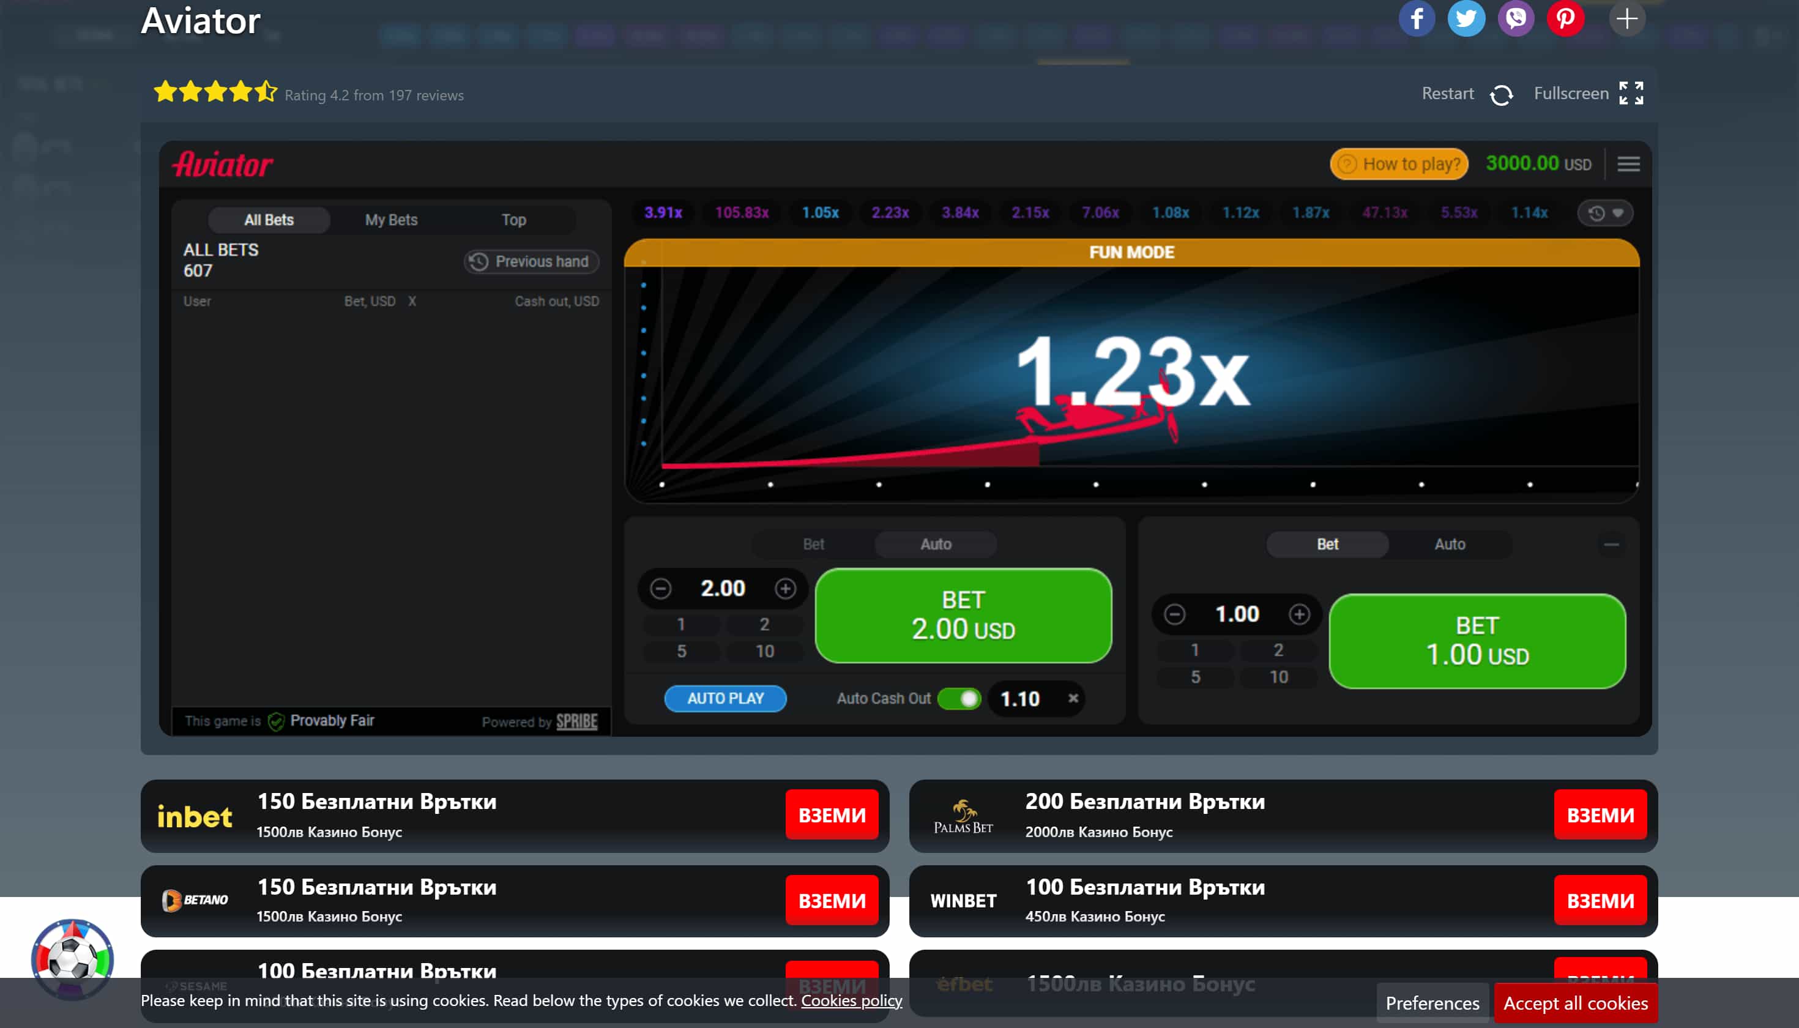This screenshot has width=1799, height=1028.
Task: Select Auto tab in right bet panel
Action: tap(1450, 545)
